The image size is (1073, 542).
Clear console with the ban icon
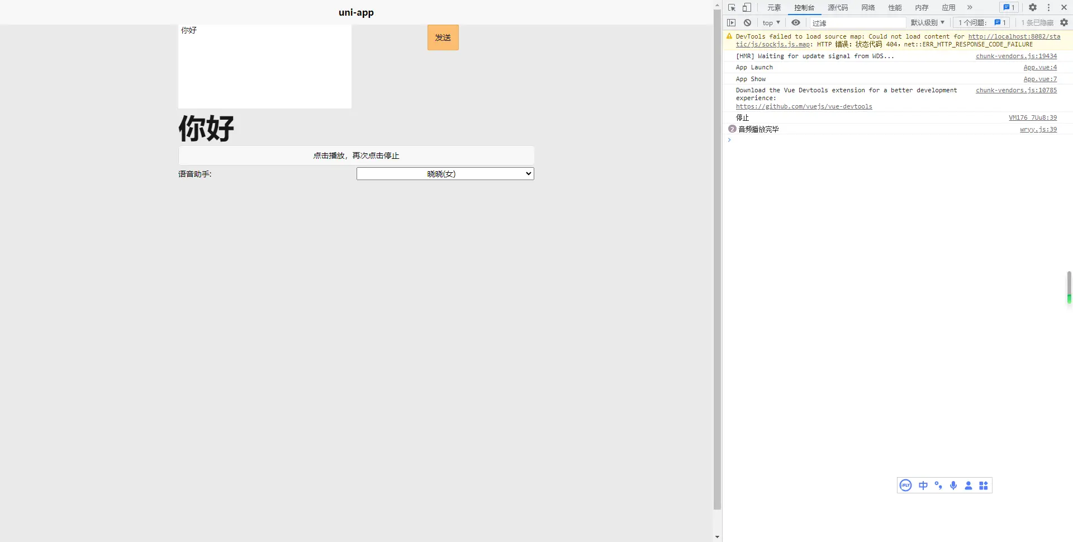[x=747, y=23]
